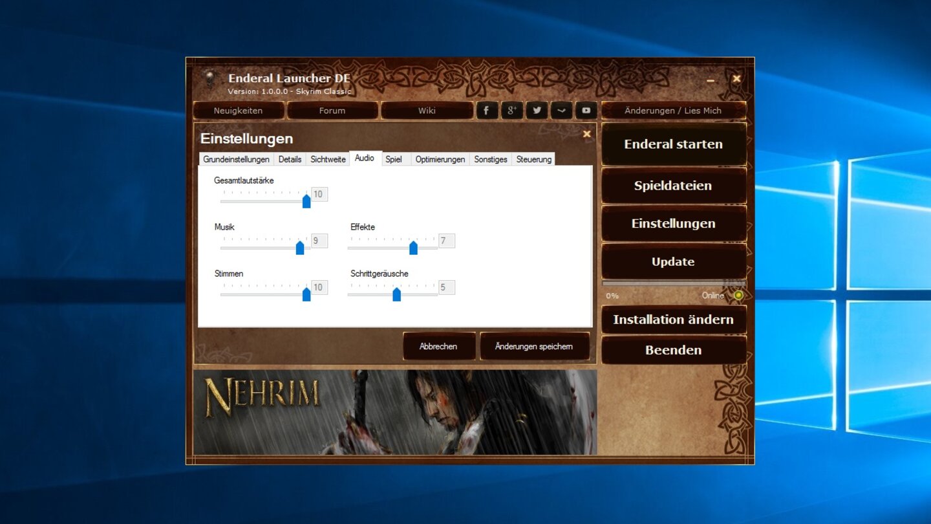
Task: Click the Gesamtlautstärke slider handle
Action: 306,201
